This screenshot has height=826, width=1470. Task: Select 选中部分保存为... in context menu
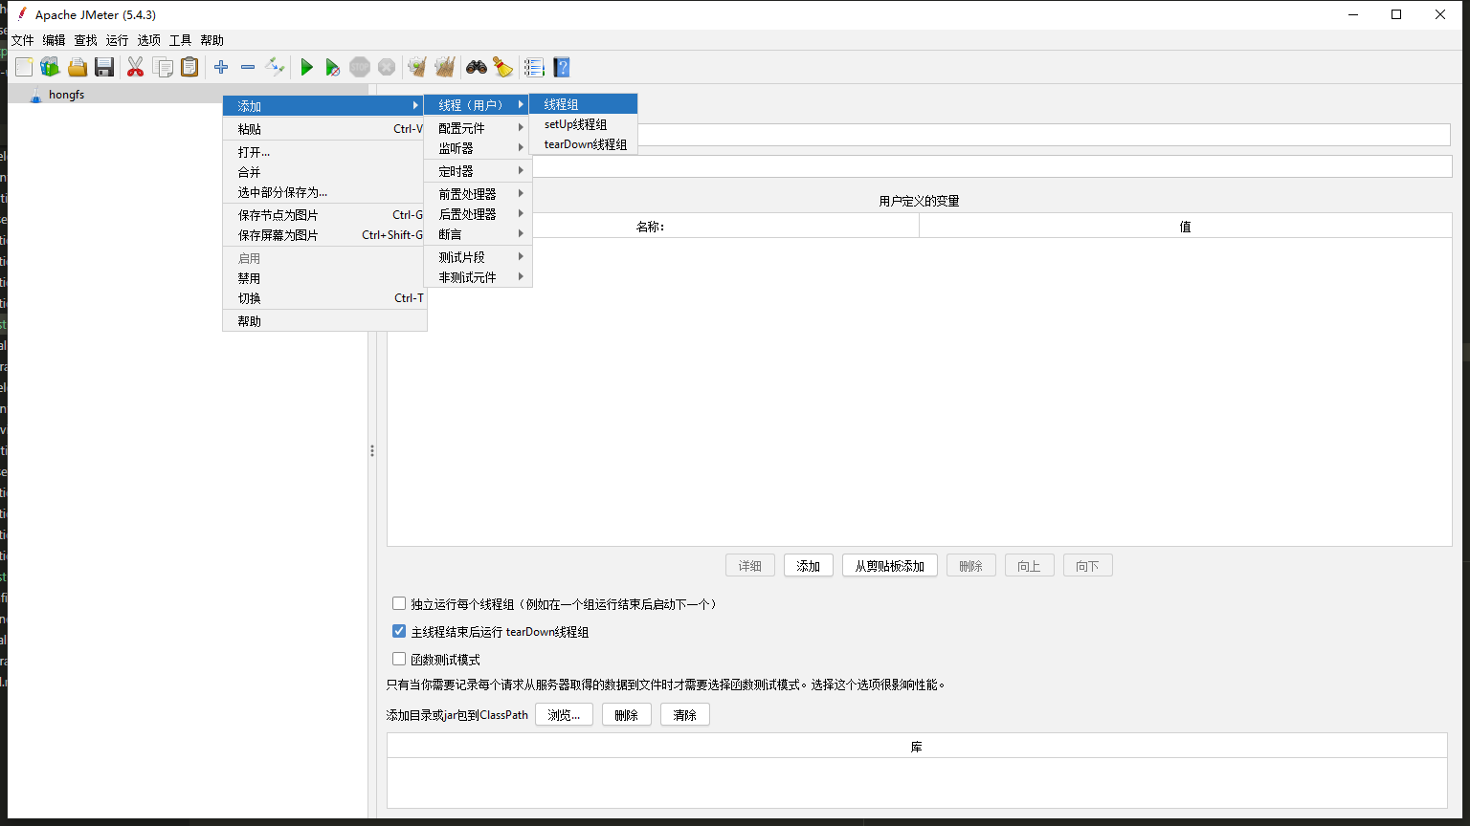click(x=324, y=192)
